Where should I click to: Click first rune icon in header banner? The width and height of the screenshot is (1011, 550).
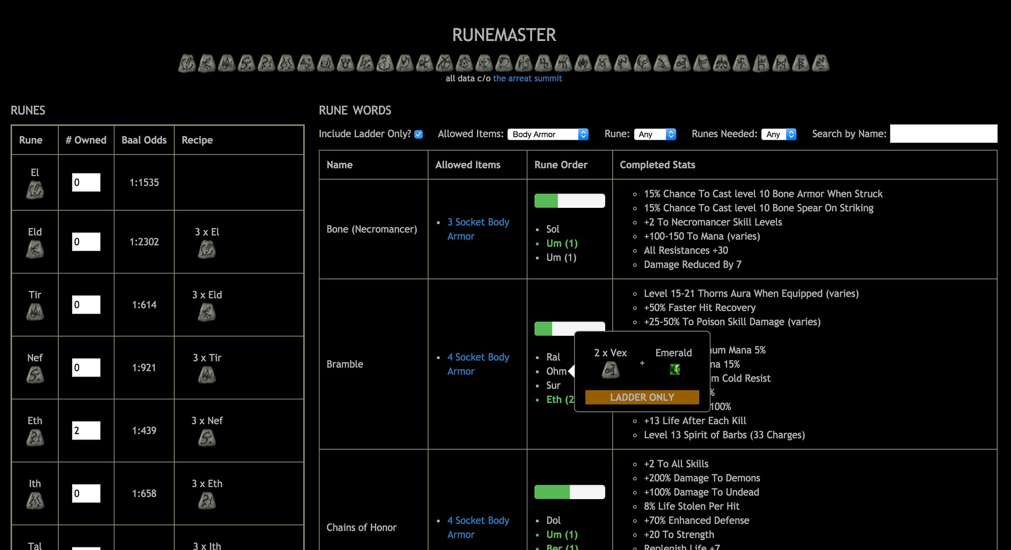(187, 64)
